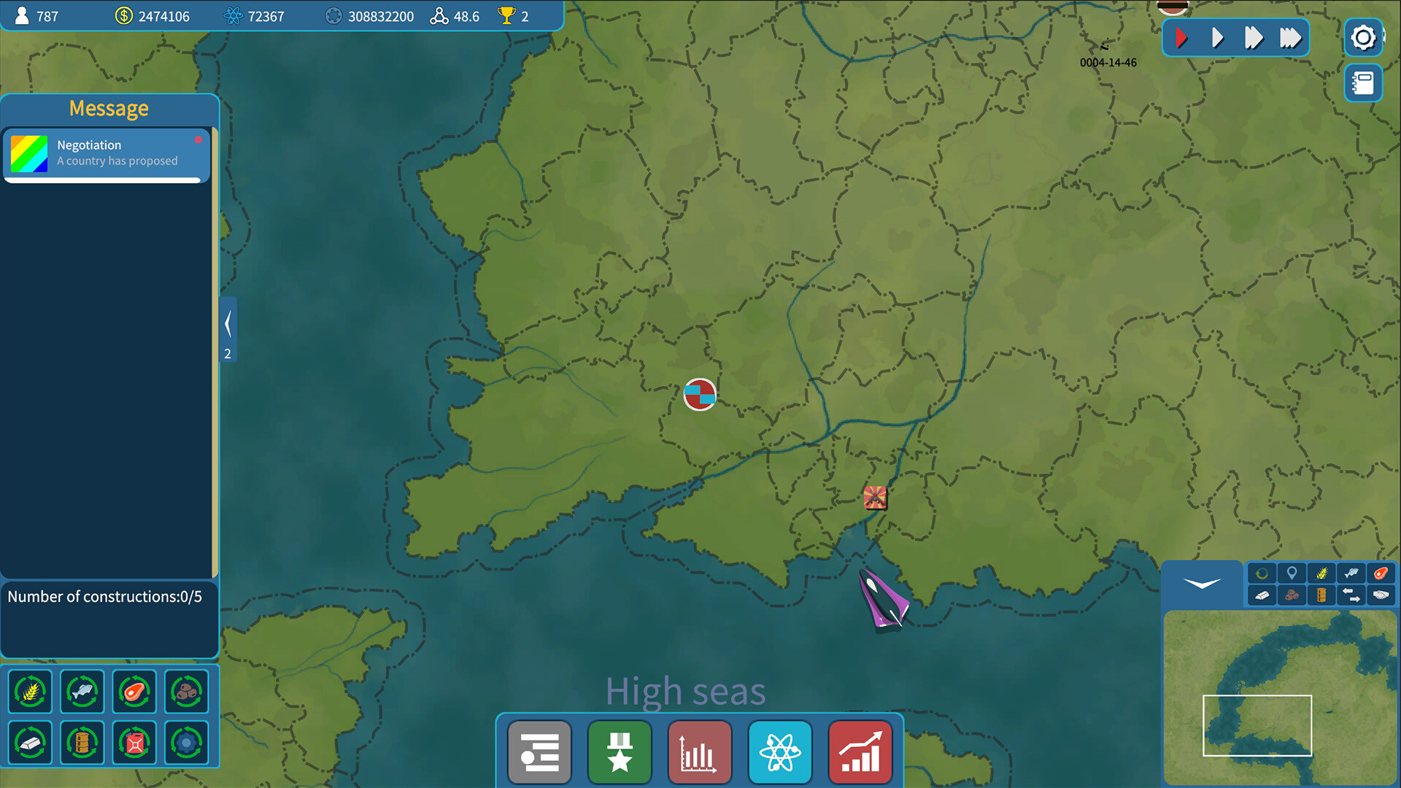
Task: Open the red growth chart panel
Action: click(860, 752)
